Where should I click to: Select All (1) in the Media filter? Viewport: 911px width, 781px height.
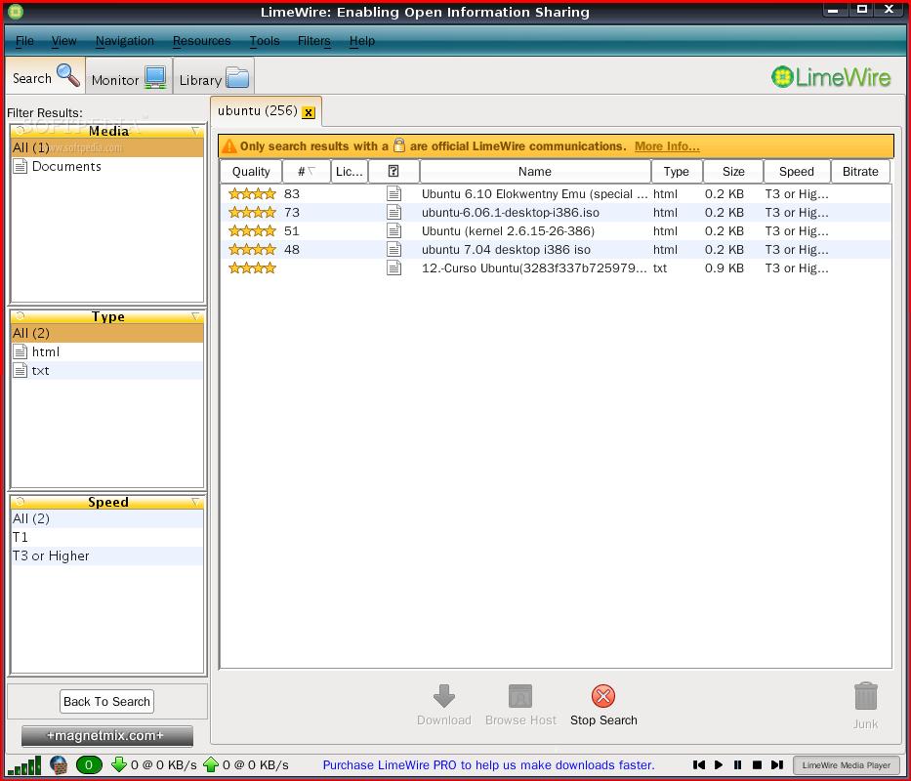pyautogui.click(x=107, y=147)
